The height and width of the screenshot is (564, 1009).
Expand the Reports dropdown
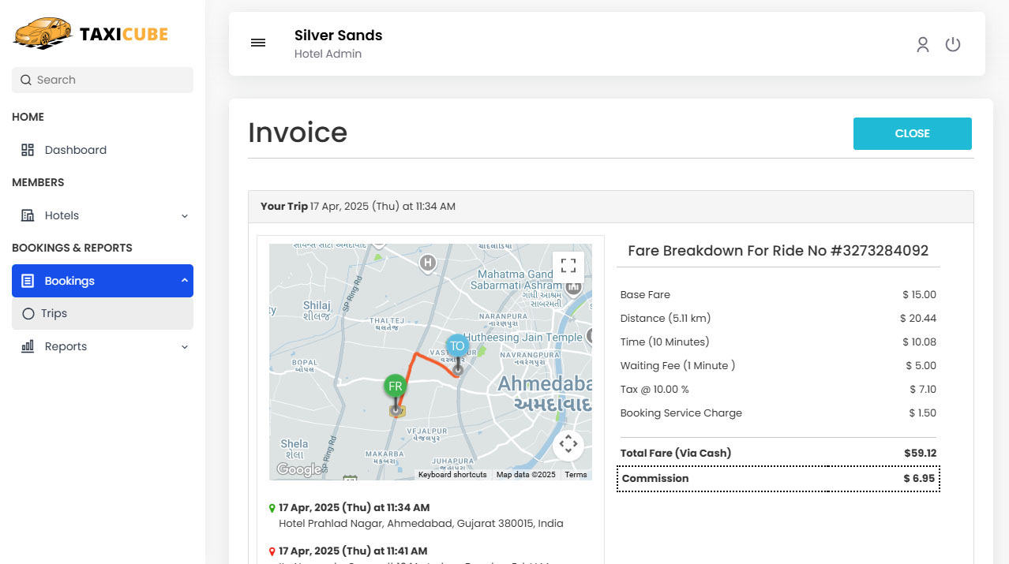(x=183, y=346)
